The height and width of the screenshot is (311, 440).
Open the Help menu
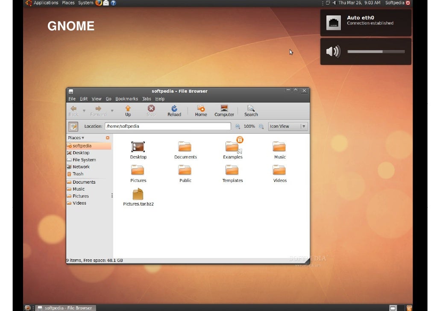(160, 99)
